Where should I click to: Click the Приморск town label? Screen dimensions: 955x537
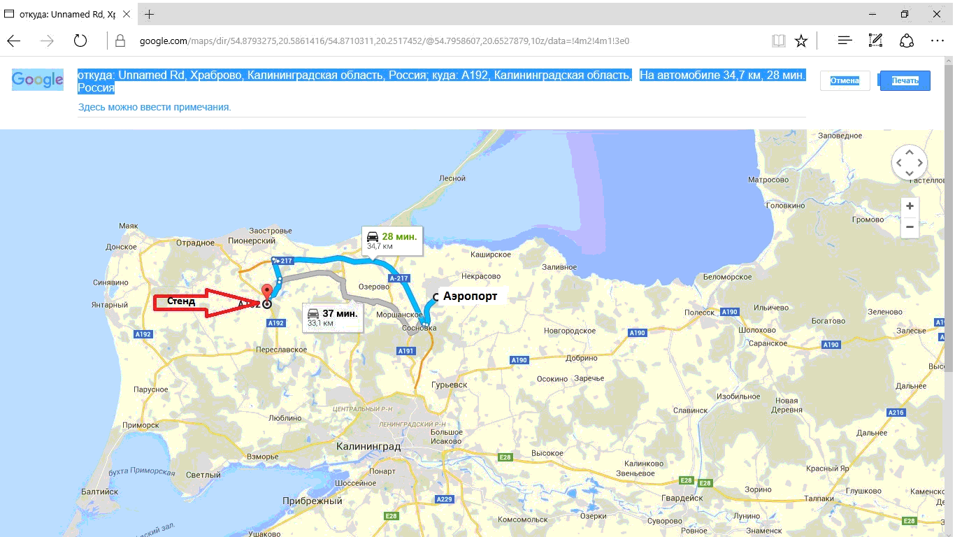click(141, 425)
